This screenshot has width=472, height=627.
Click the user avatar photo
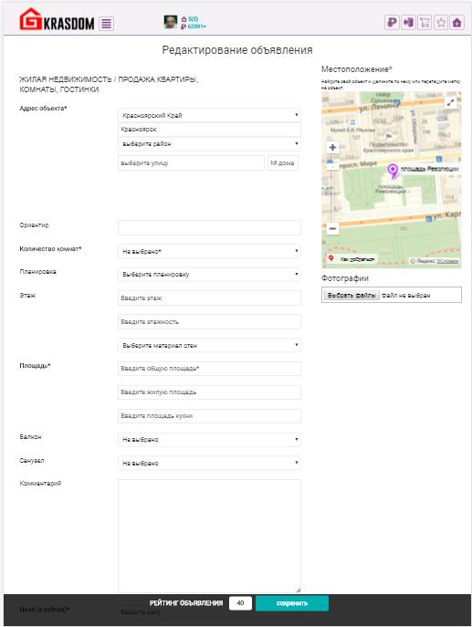171,22
